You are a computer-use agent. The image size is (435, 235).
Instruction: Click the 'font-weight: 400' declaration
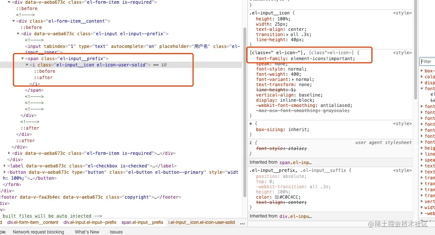[x=279, y=74]
